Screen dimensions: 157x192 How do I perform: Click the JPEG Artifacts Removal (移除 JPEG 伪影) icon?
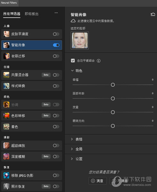(6, 175)
